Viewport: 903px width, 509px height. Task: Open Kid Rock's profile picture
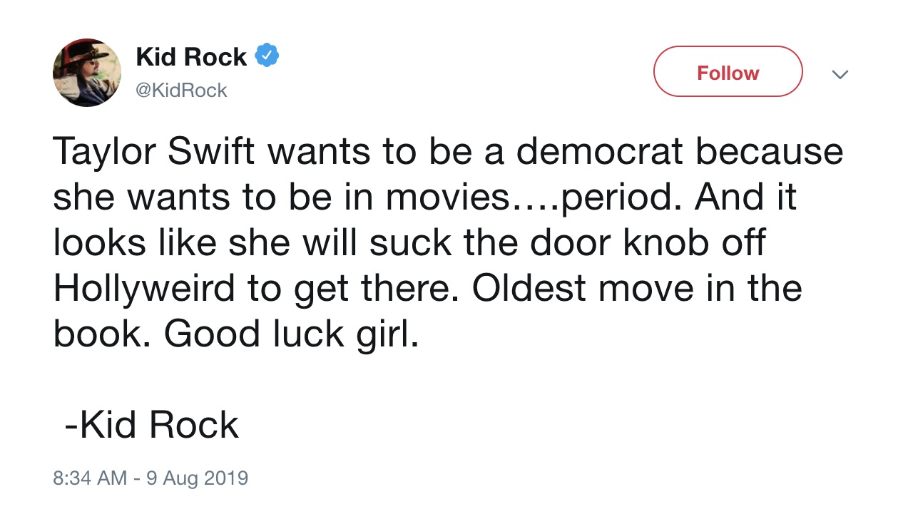(x=86, y=73)
